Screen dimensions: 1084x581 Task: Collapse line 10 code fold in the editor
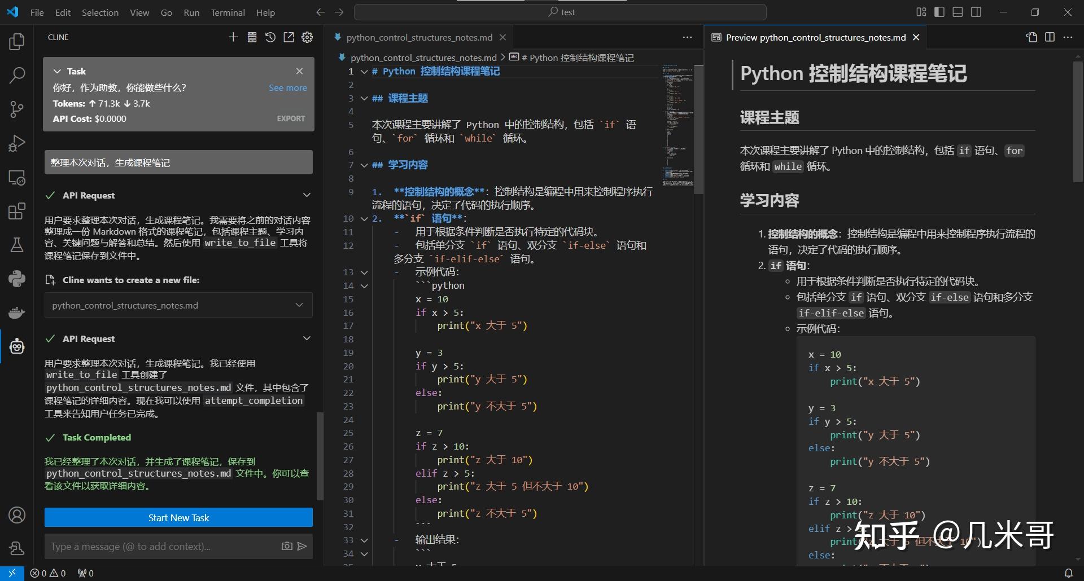(364, 218)
